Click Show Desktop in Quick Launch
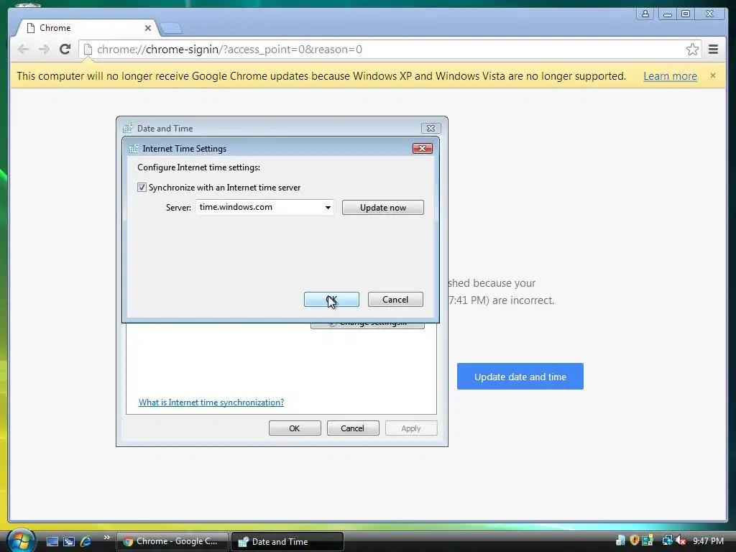This screenshot has height=552, width=736. coord(52,541)
